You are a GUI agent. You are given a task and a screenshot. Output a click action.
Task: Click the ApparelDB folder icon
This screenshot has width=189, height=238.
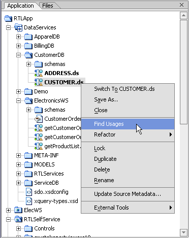28,37
